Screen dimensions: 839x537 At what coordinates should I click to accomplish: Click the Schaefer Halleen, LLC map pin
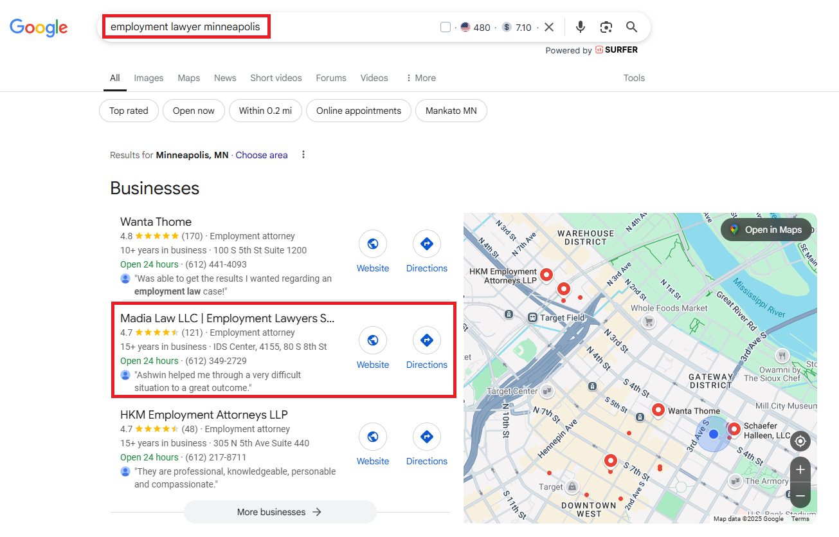(x=734, y=430)
